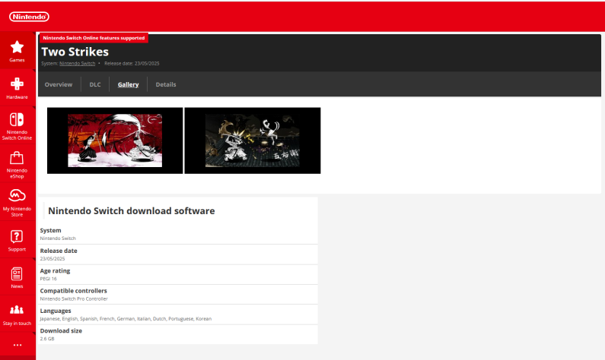The image size is (605, 360).
Task: Open the dark monochrome screenshot thumbnail
Action: pyautogui.click(x=252, y=141)
